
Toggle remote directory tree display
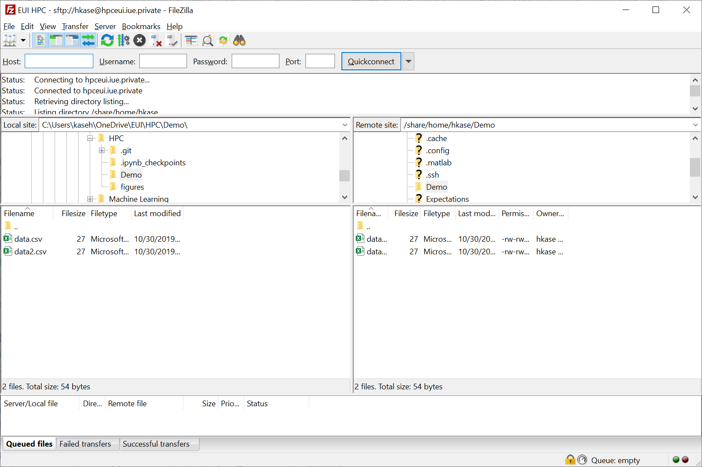pyautogui.click(x=72, y=41)
